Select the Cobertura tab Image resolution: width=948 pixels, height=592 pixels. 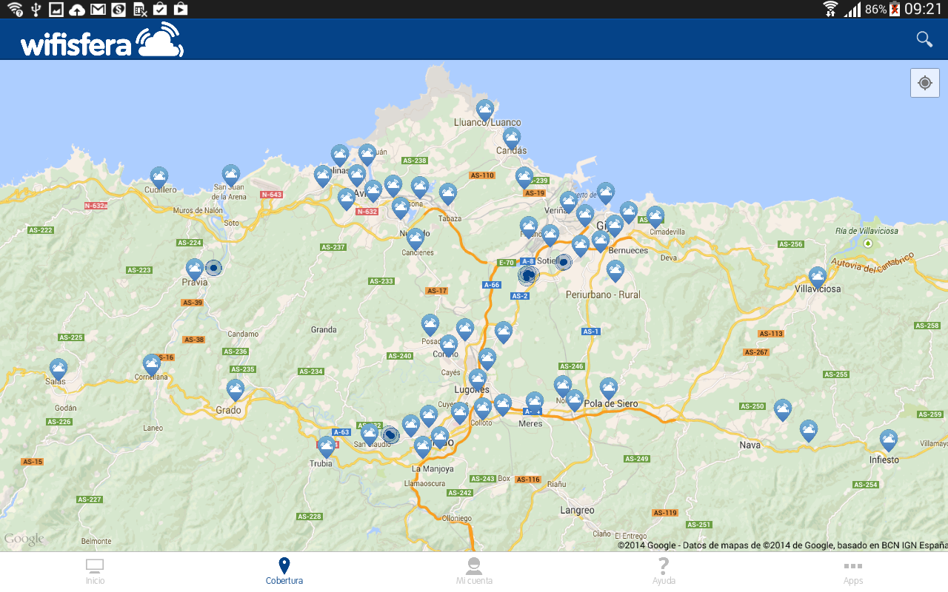click(x=284, y=571)
